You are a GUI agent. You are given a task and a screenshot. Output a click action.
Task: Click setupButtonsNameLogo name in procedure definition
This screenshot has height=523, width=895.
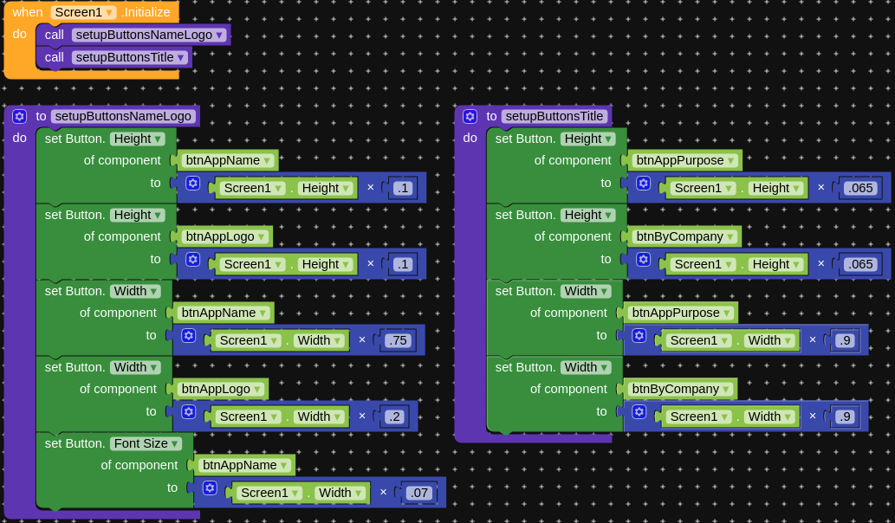pyautogui.click(x=123, y=116)
